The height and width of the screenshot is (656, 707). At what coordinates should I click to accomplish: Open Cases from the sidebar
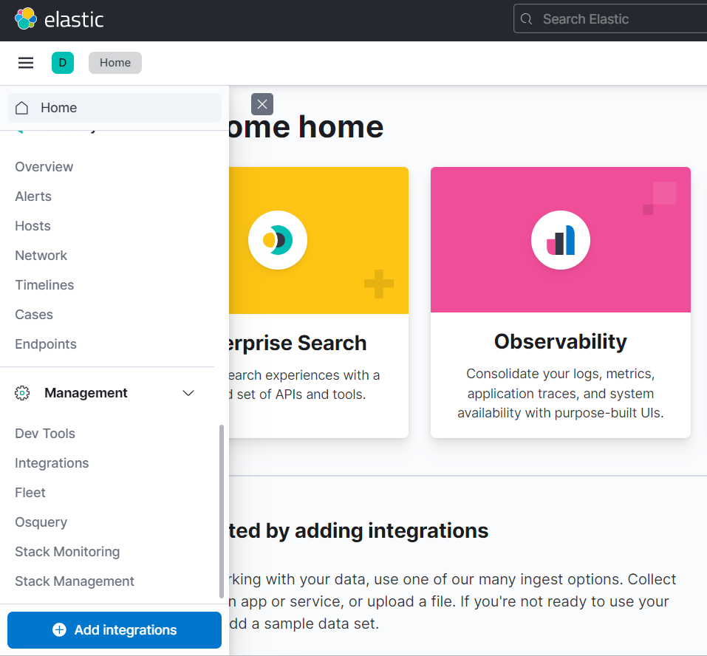[x=34, y=315]
